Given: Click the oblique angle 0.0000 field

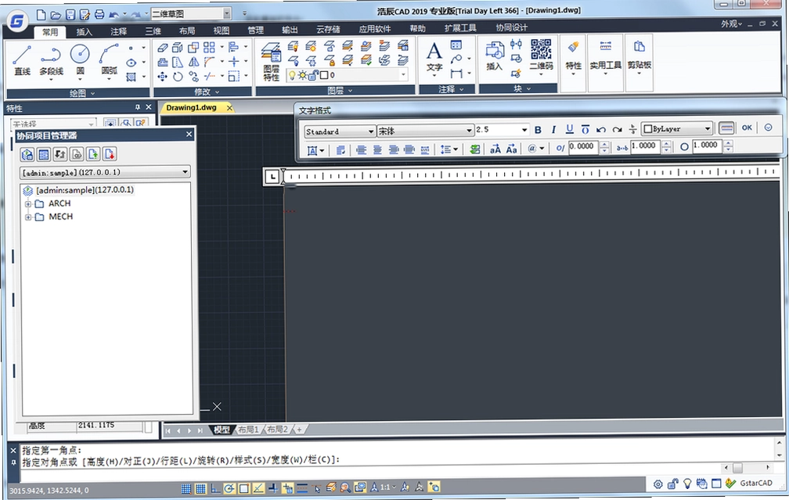Looking at the screenshot, I should [582, 146].
